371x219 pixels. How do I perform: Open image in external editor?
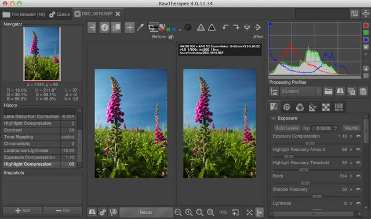[x=114, y=213]
